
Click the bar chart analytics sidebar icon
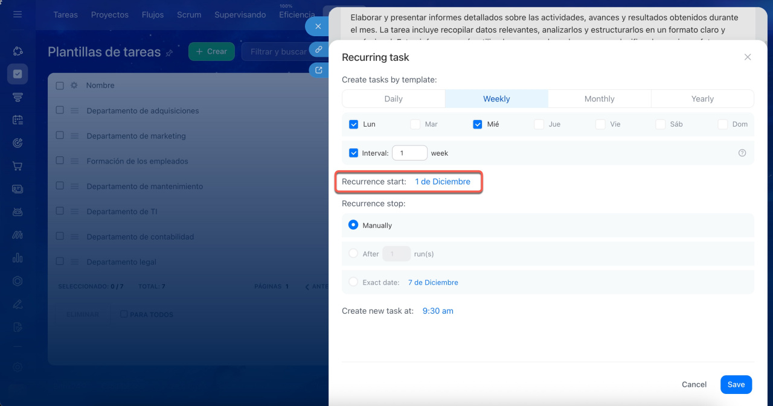18,258
